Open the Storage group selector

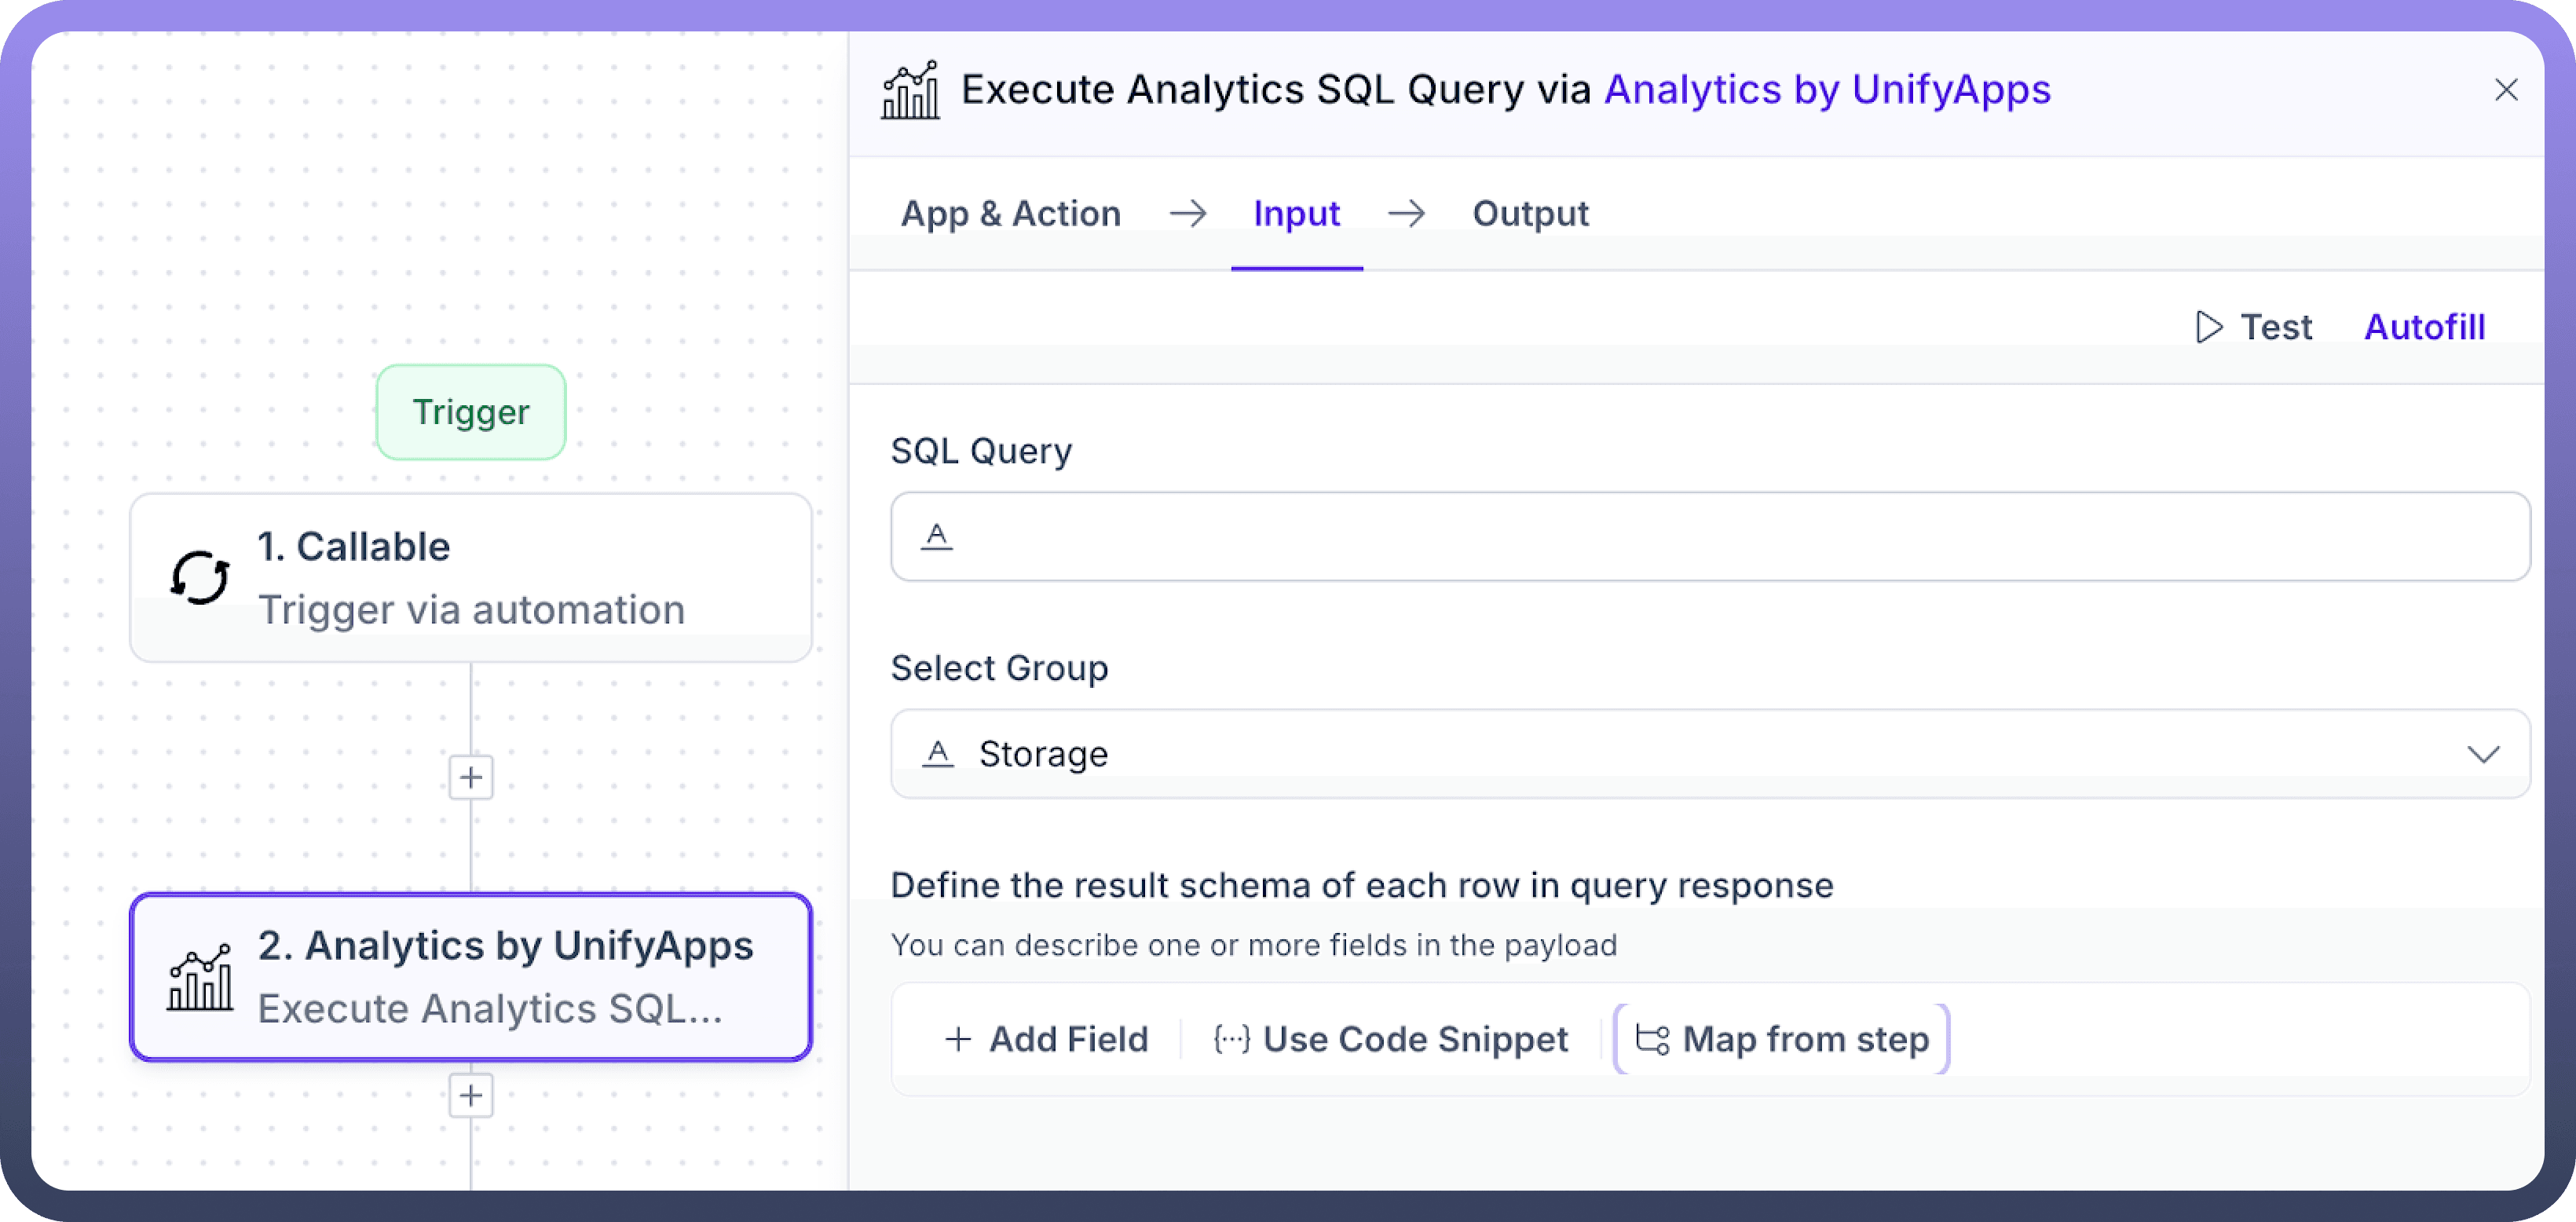[1700, 754]
